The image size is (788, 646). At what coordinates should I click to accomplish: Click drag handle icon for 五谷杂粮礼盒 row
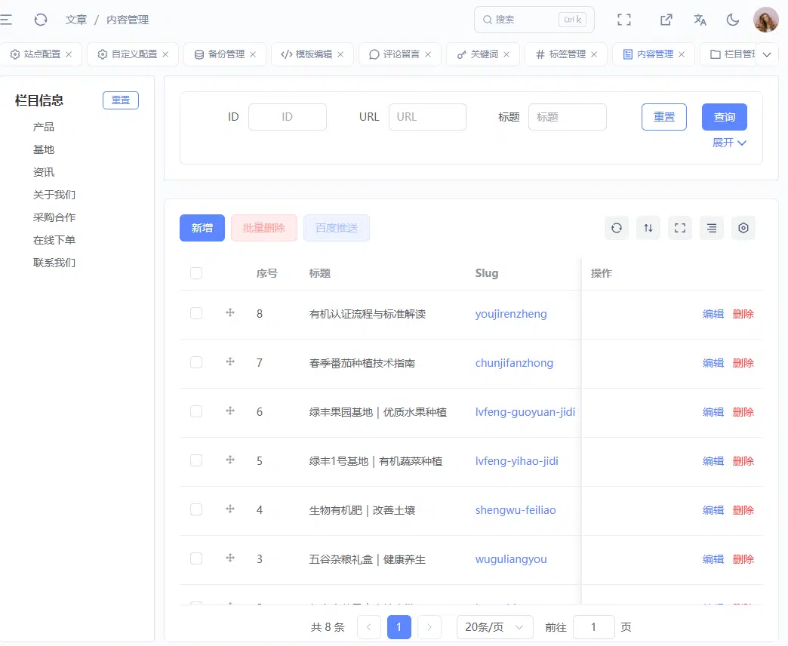(x=230, y=558)
